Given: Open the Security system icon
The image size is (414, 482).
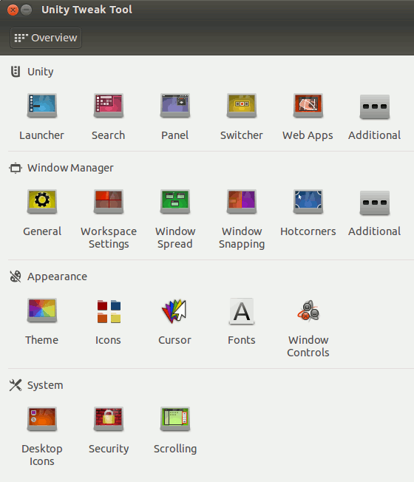Looking at the screenshot, I should coord(109,419).
